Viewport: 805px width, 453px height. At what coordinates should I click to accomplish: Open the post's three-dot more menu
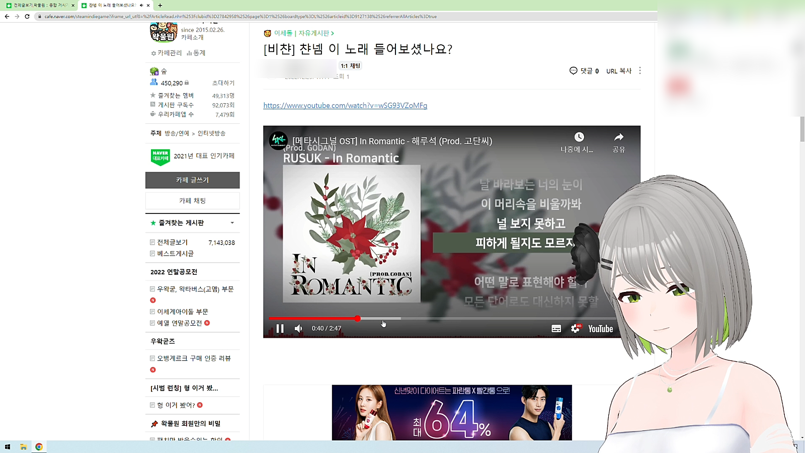(x=640, y=70)
